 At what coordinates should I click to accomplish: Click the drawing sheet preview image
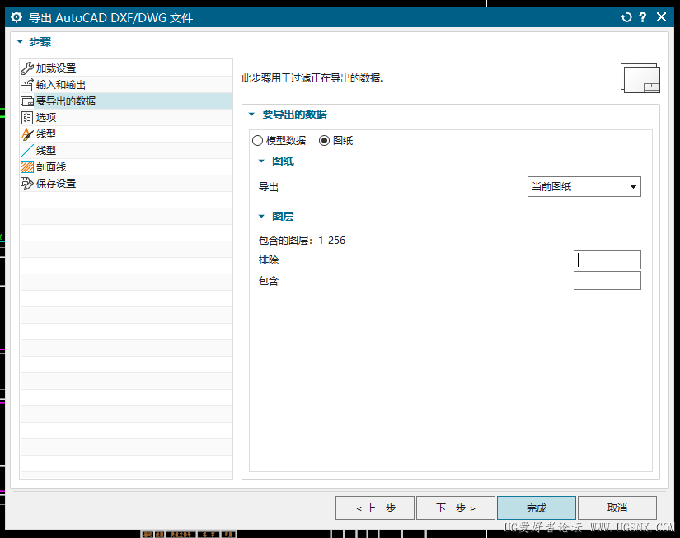pyautogui.click(x=640, y=78)
